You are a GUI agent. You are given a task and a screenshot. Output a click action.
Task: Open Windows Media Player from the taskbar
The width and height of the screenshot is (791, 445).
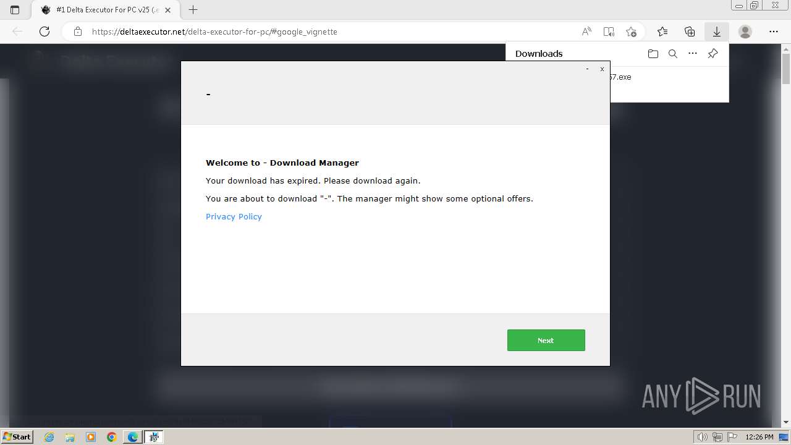(91, 437)
